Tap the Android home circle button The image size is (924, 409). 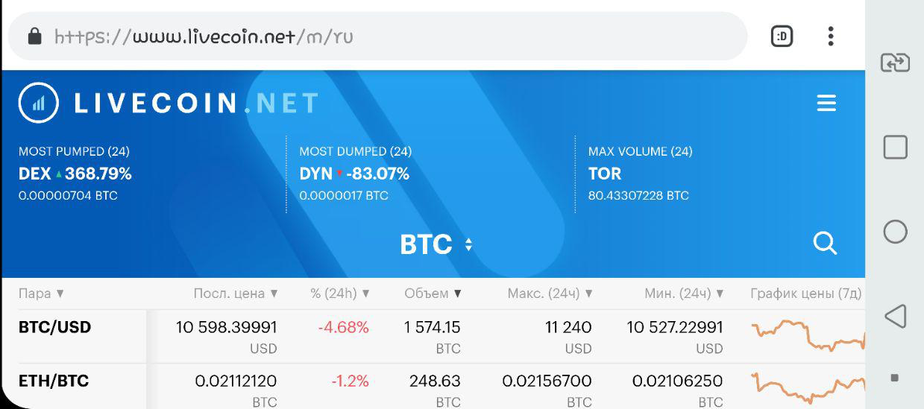pyautogui.click(x=895, y=232)
